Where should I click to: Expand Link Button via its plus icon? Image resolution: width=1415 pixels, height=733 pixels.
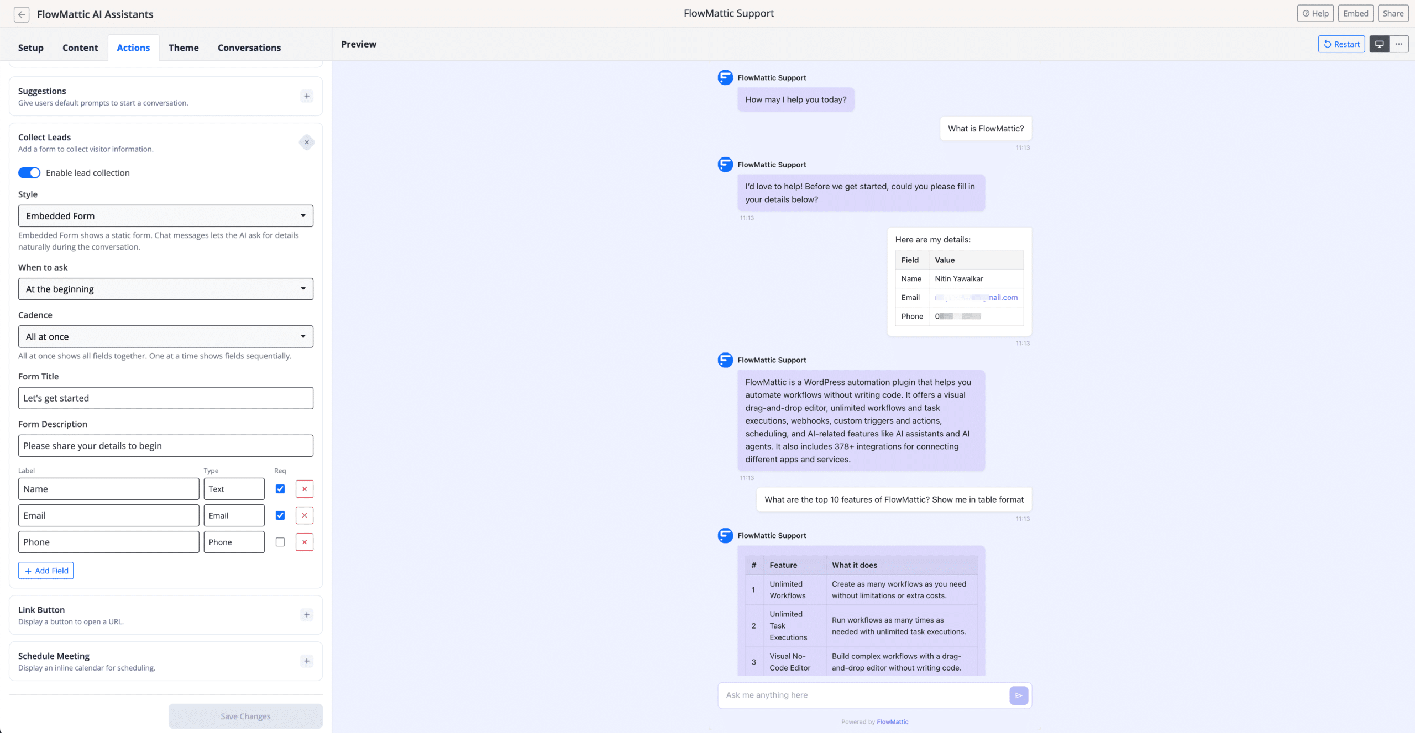(x=307, y=614)
